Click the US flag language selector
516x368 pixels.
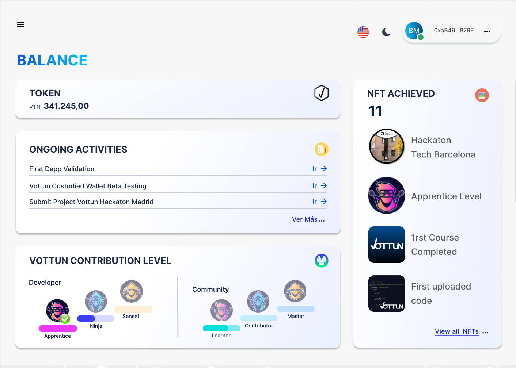click(363, 32)
